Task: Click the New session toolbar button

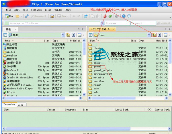Action: coord(9,16)
